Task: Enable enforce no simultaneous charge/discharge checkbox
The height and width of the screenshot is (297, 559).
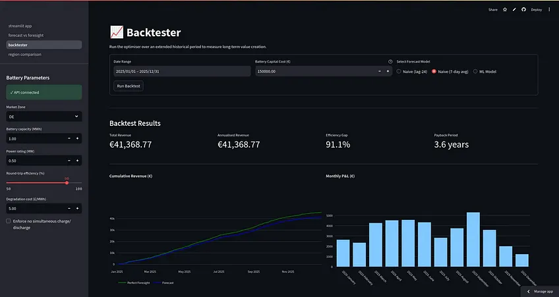Action: click(8, 221)
